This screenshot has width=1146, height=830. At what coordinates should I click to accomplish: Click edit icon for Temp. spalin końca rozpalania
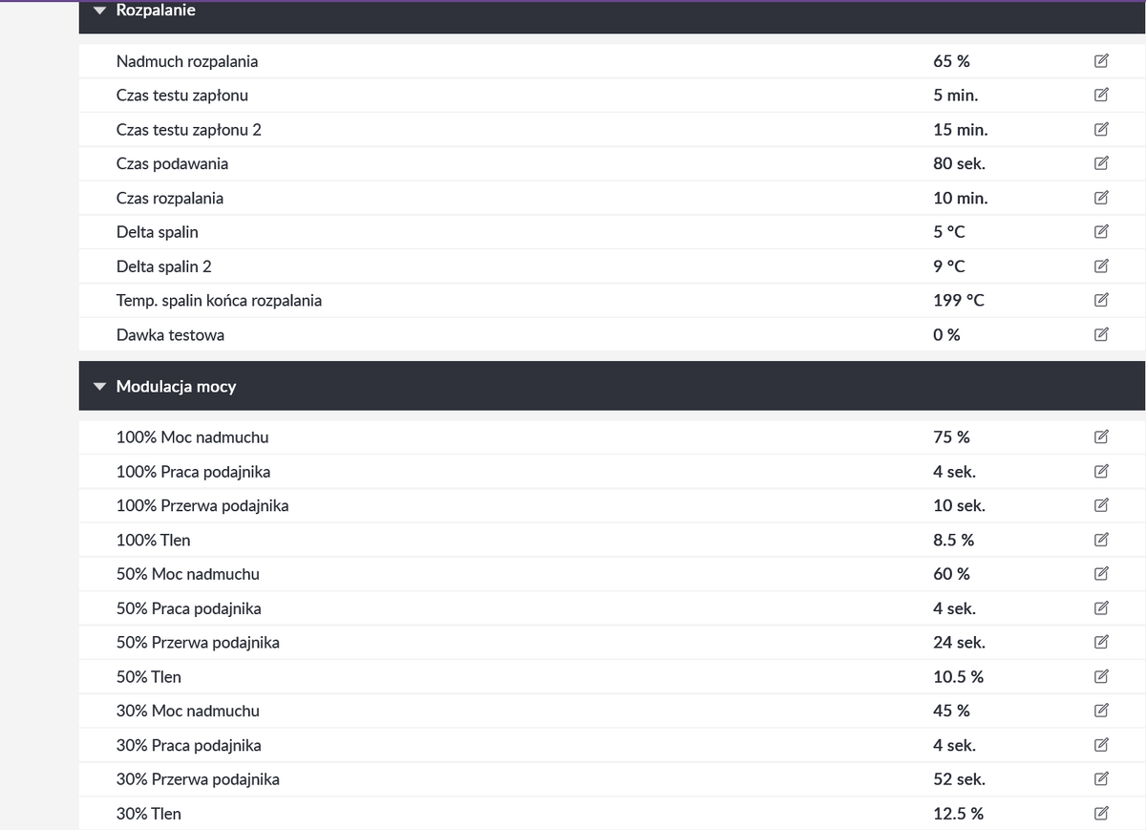pos(1101,300)
